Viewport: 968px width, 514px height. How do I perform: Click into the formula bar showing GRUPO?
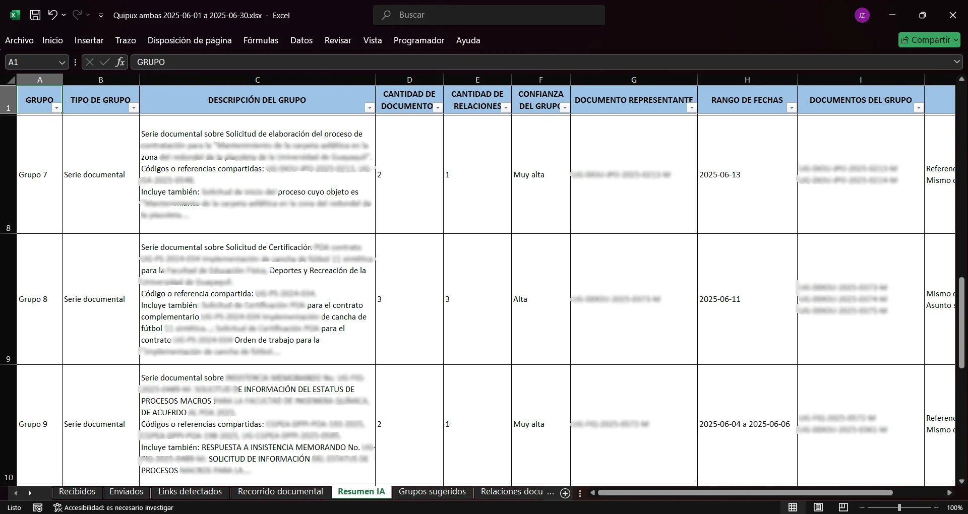pos(542,62)
